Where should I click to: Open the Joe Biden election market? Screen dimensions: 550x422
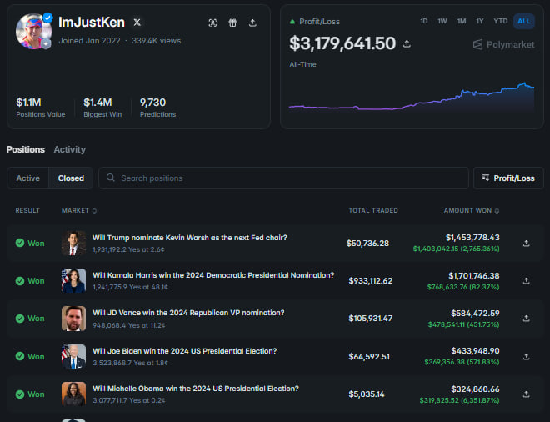pyautogui.click(x=184, y=351)
